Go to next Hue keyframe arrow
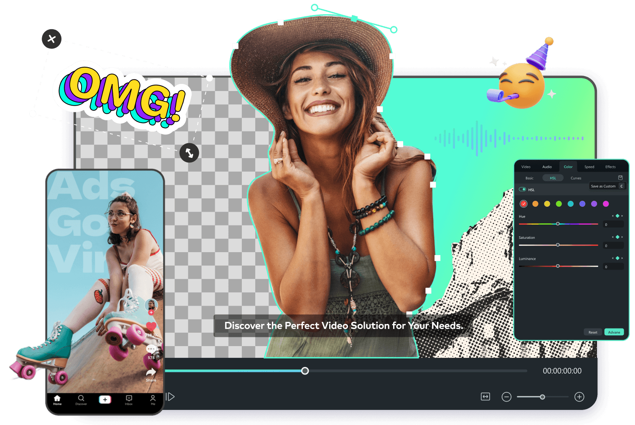635x425 pixels. (622, 216)
